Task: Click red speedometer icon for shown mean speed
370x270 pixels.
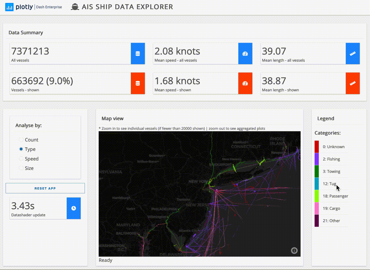Action: click(245, 83)
